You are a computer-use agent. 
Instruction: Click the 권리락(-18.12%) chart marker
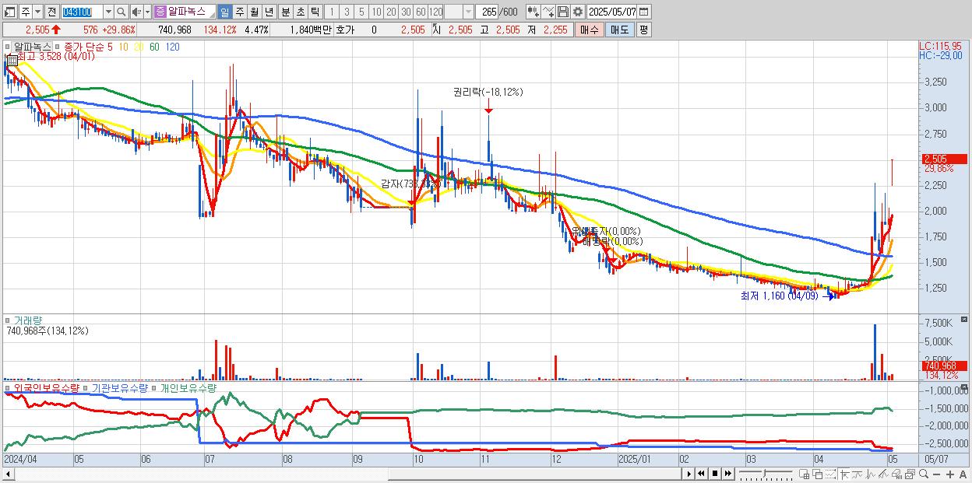click(488, 92)
